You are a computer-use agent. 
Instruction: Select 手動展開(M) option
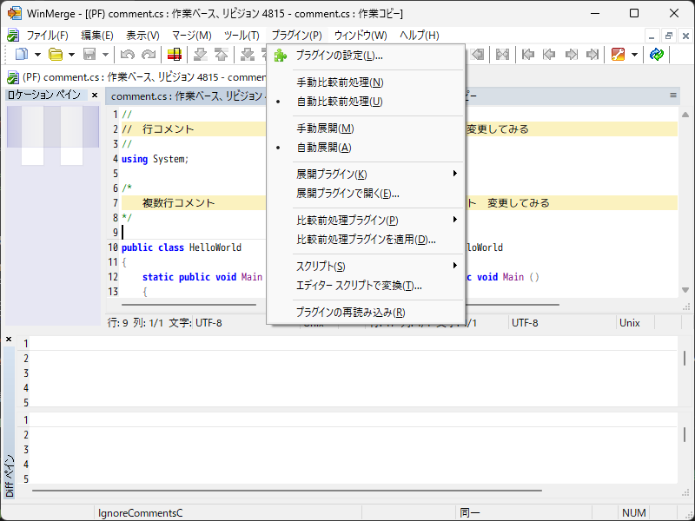click(x=366, y=129)
